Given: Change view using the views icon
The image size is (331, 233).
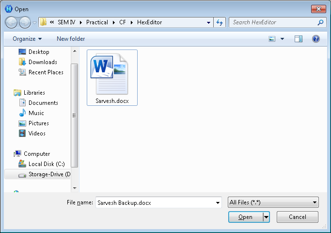Looking at the screenshot, I should (272, 39).
